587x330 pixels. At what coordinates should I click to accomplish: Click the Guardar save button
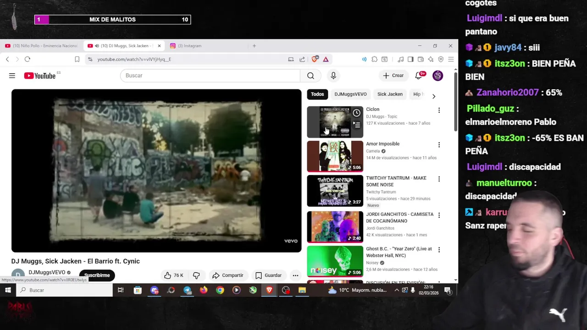tap(268, 275)
